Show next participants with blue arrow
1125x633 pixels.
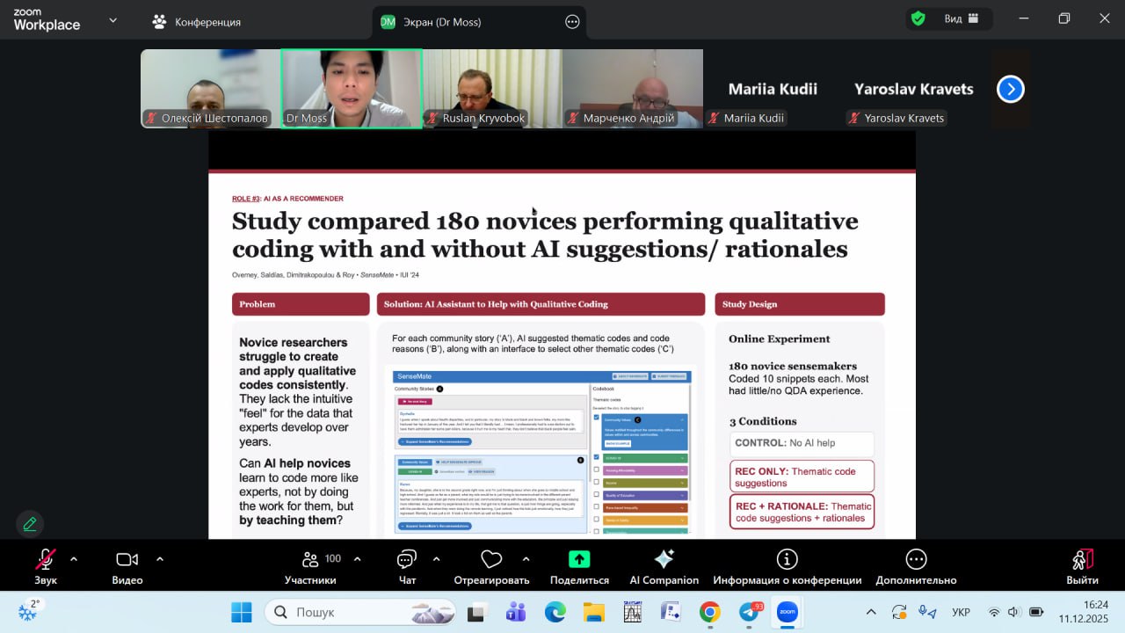point(1010,89)
